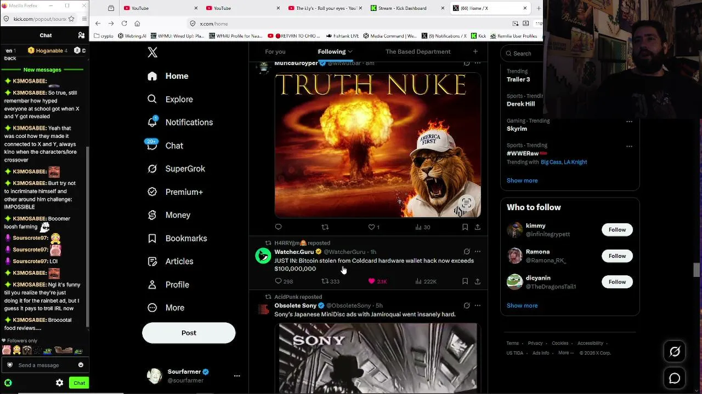Share the Watcher.Guru post
This screenshot has width=702, height=394.
click(x=478, y=281)
